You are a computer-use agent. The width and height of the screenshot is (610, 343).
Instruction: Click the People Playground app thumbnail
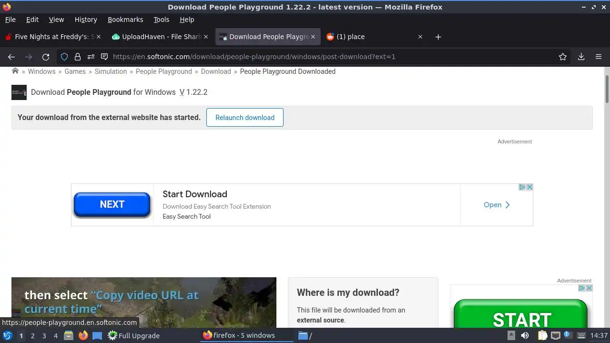tap(19, 92)
